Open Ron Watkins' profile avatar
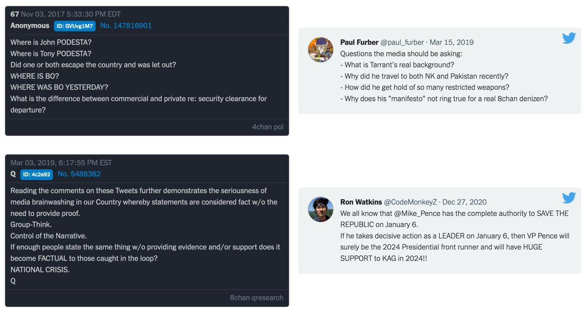Viewport: 588px width, 315px height. point(321,210)
